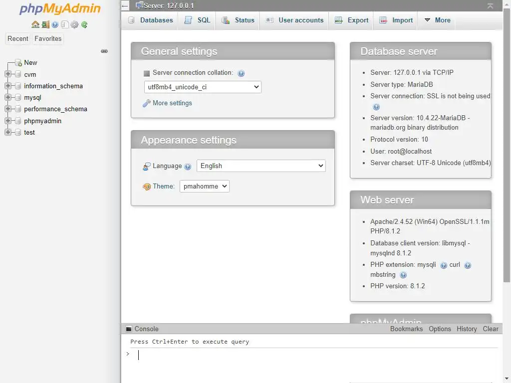Go to the Home icon in navigation panel

(x=35, y=24)
